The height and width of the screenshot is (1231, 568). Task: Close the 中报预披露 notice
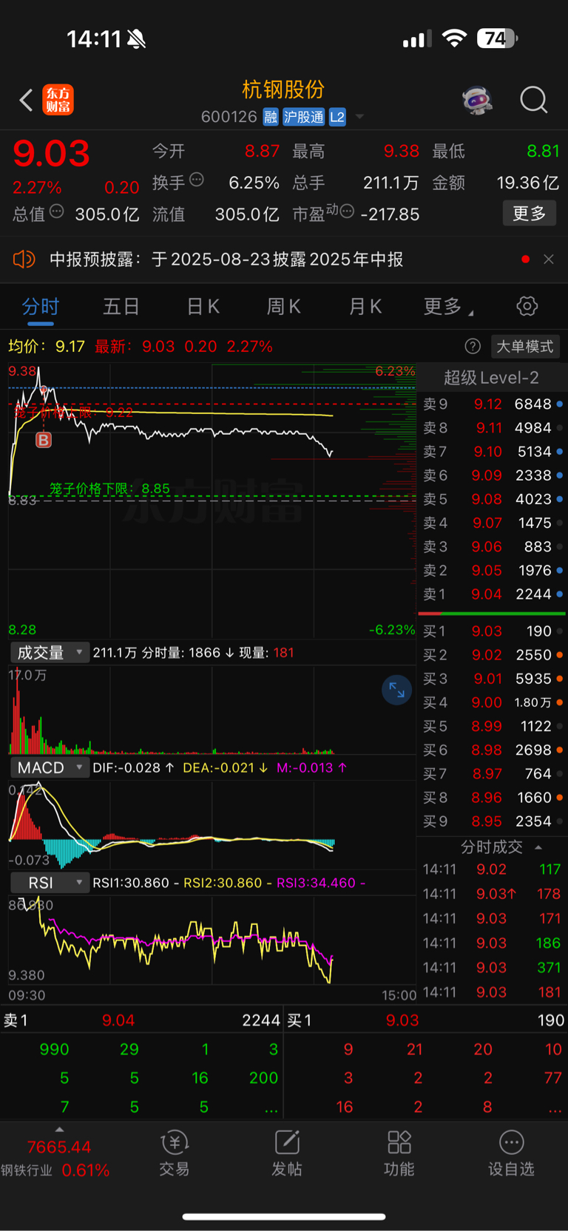pos(549,259)
